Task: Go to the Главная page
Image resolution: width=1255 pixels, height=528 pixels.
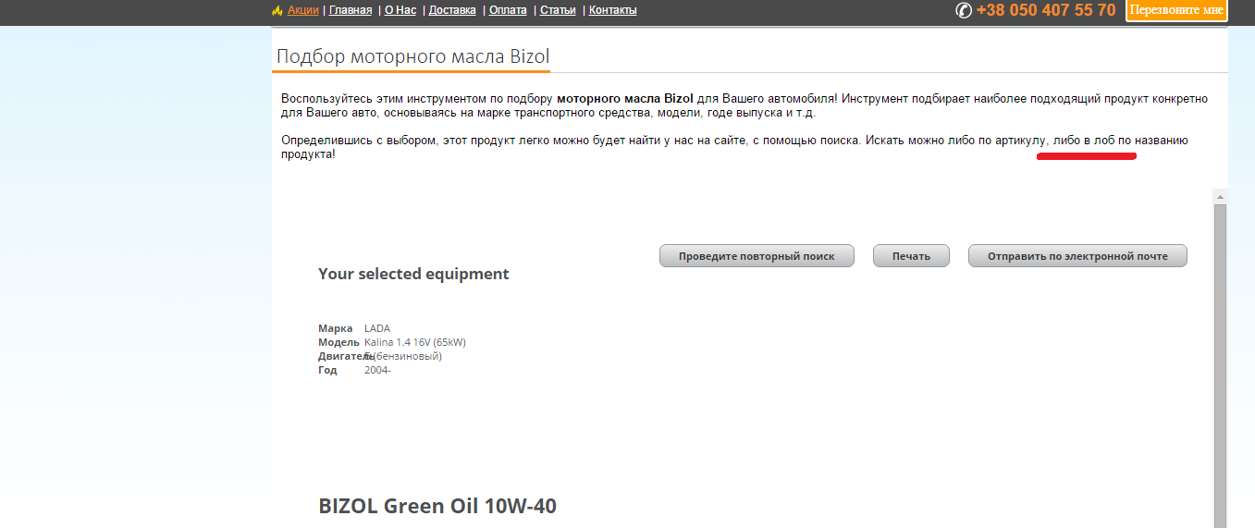Action: (x=351, y=10)
